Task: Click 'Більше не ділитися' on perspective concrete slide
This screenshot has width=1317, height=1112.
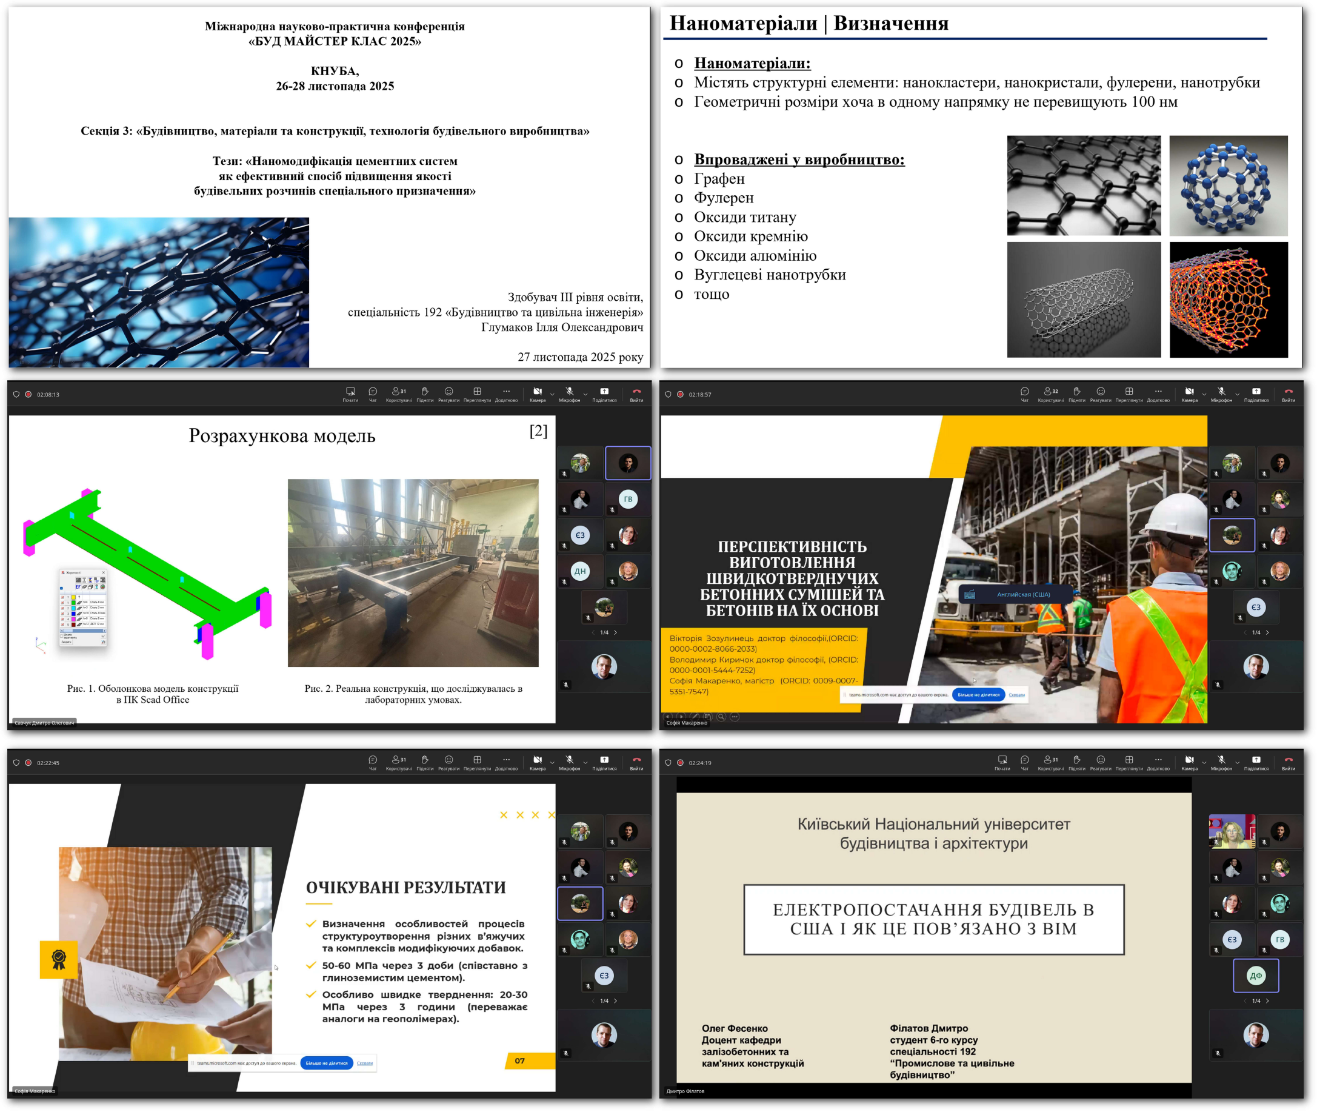Action: [x=978, y=695]
